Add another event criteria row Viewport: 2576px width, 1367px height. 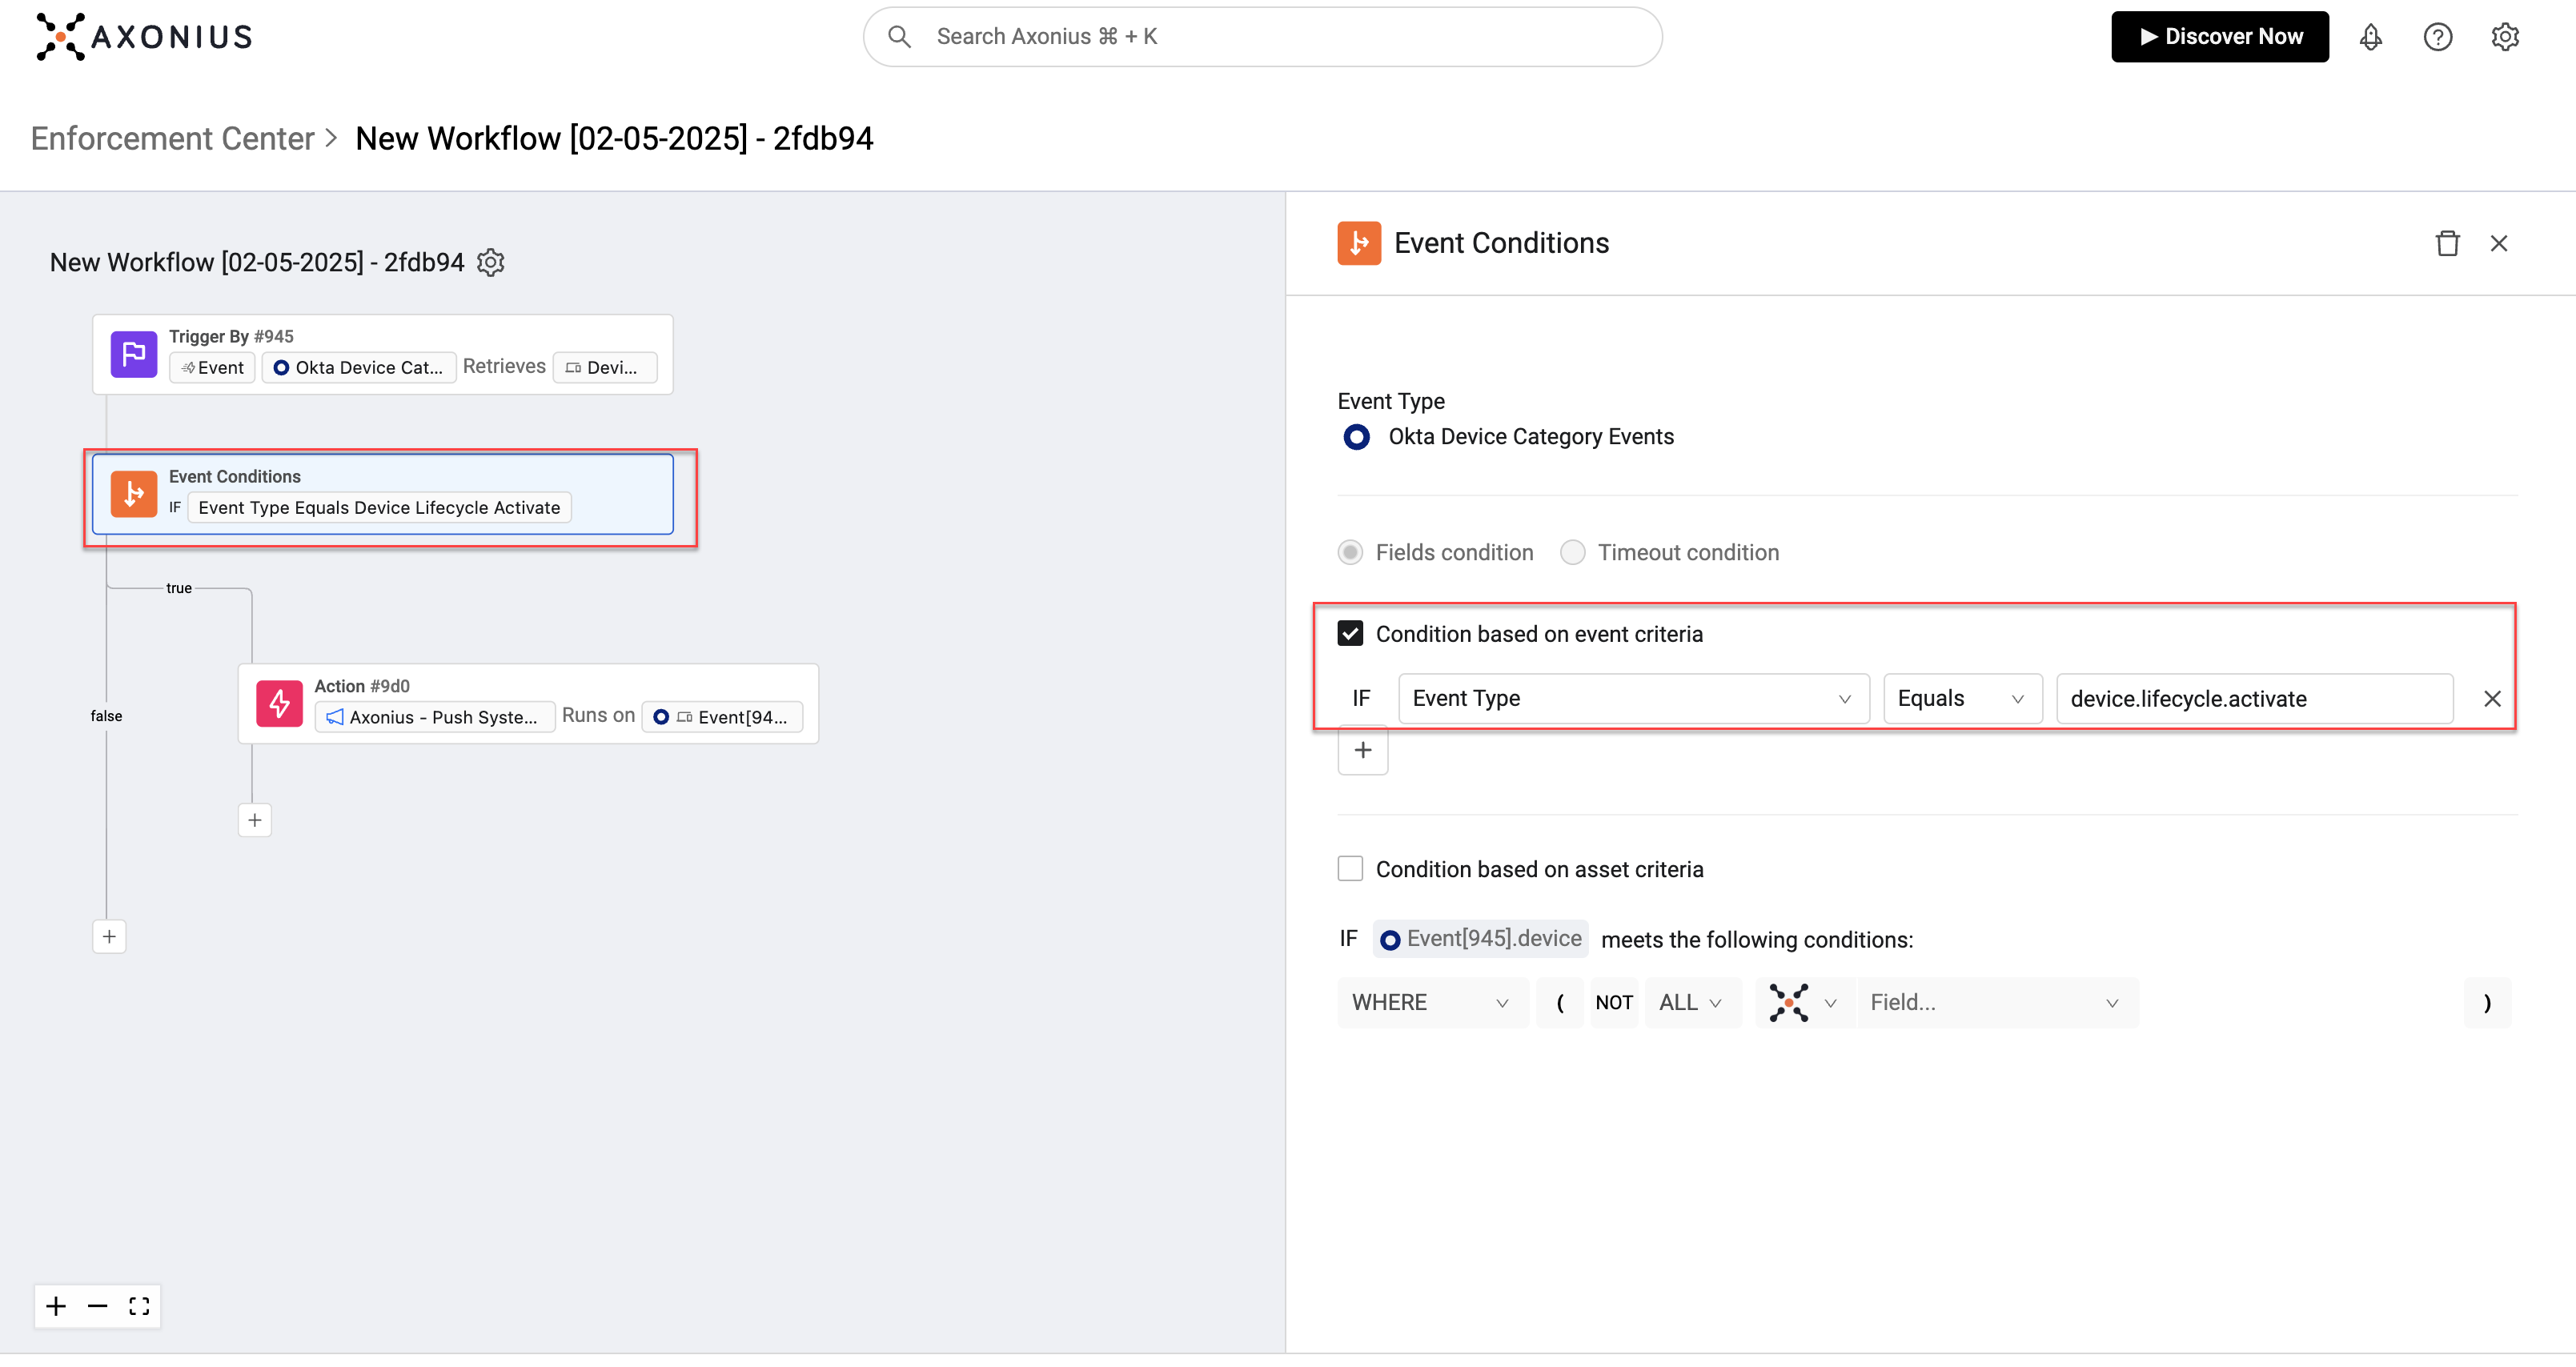(1362, 750)
